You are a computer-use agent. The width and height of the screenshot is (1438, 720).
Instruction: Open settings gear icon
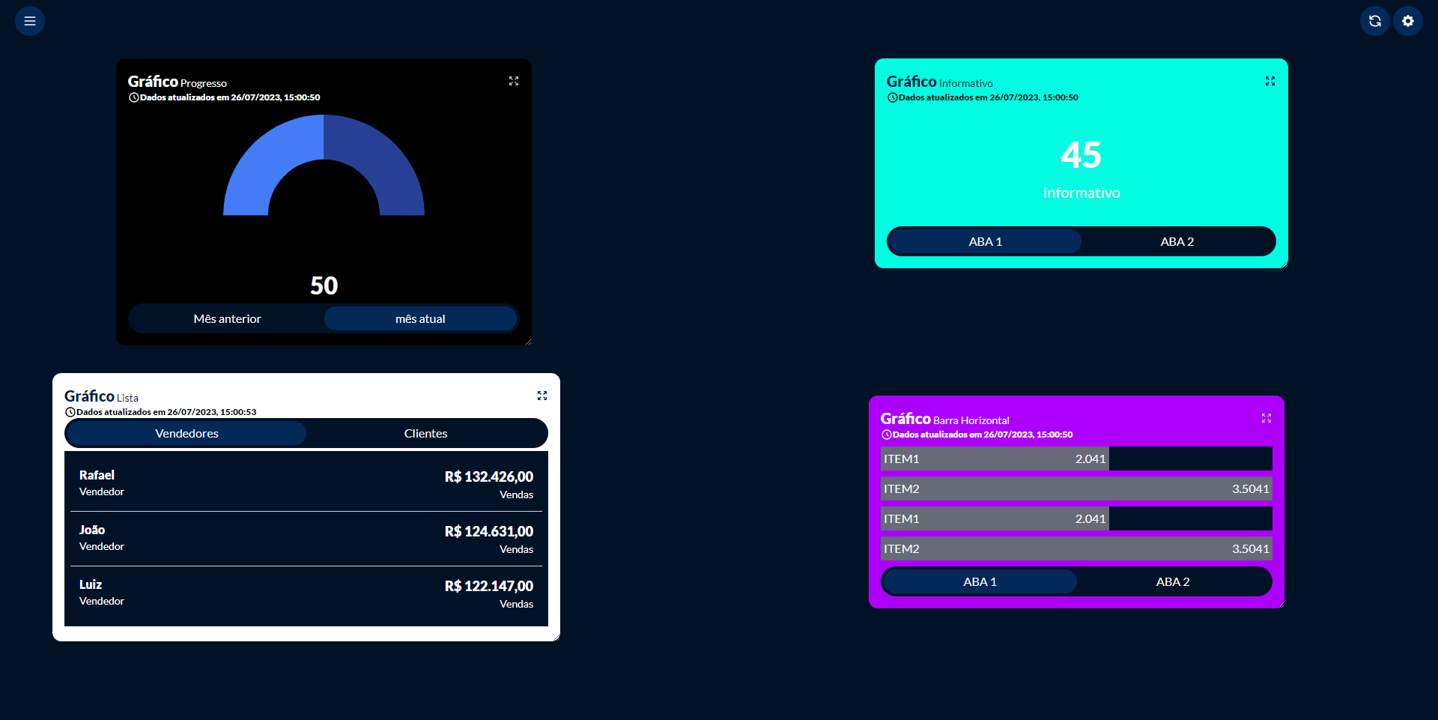point(1408,21)
